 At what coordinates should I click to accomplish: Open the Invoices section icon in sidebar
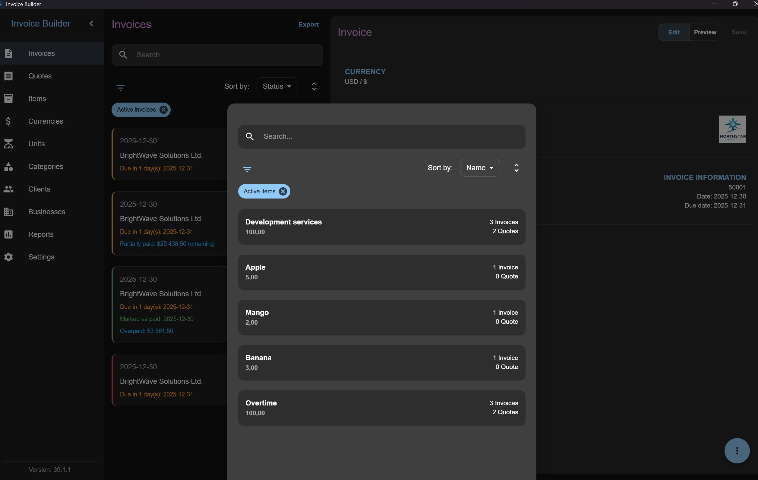click(8, 53)
